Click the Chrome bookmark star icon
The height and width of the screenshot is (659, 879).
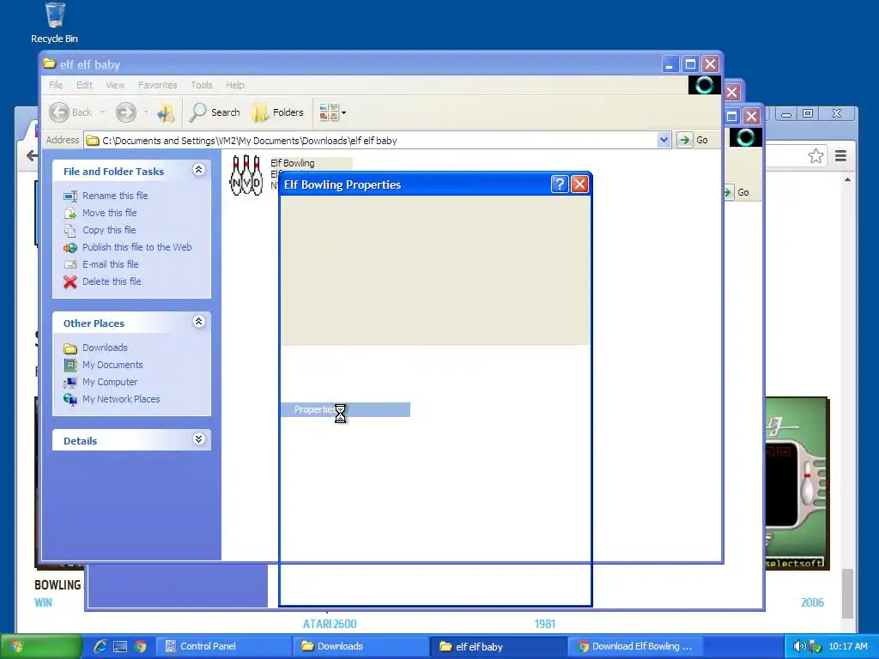point(815,156)
